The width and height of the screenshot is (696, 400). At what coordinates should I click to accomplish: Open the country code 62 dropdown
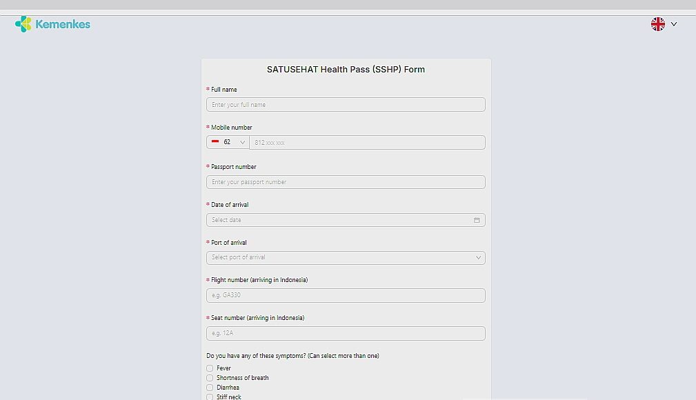tap(228, 142)
